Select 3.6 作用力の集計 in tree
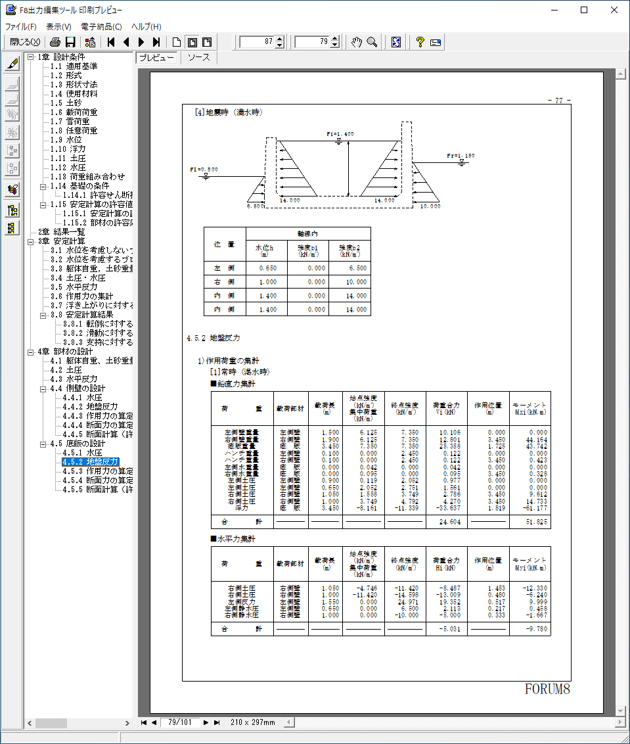 tap(81, 296)
